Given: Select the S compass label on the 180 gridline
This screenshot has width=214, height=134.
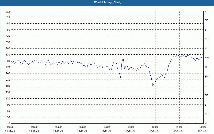Looking at the screenshot, I should point(205,86).
